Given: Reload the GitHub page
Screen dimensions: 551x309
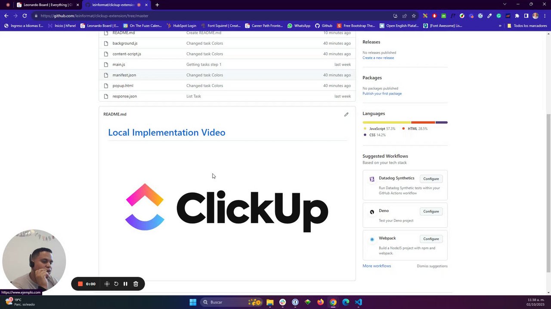Looking at the screenshot, I should tap(25, 16).
